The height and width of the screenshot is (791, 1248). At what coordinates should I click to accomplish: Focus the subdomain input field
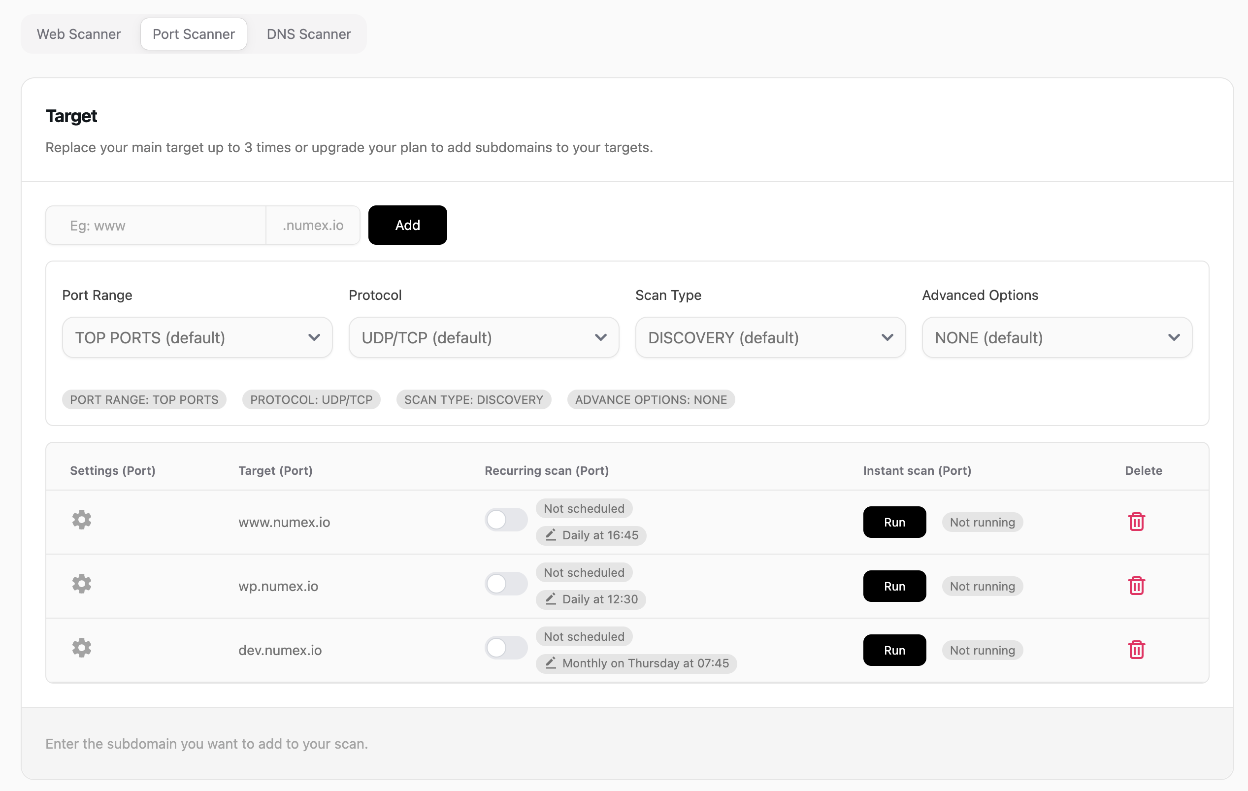[x=156, y=226]
